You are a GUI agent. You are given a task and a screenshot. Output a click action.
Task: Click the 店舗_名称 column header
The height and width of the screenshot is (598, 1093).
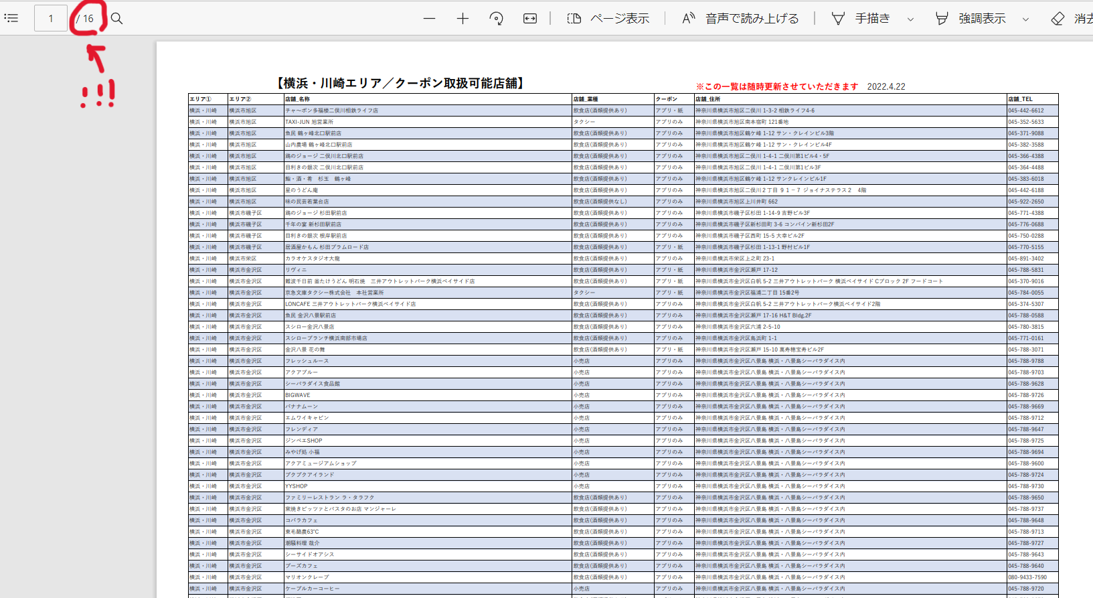click(298, 99)
